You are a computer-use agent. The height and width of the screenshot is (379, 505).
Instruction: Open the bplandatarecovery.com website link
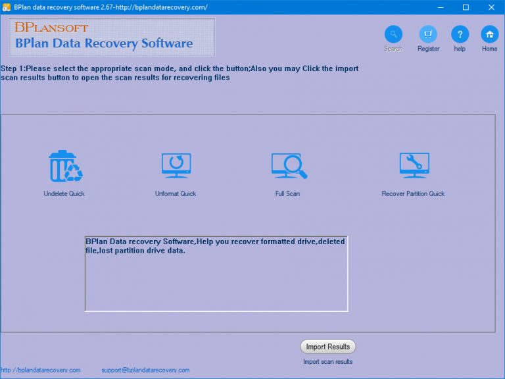(41, 370)
